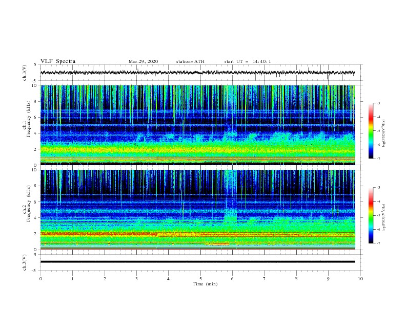Select the "Mar.29, 2020" date text
Viewport: 406px width, 313px height.
pos(143,61)
